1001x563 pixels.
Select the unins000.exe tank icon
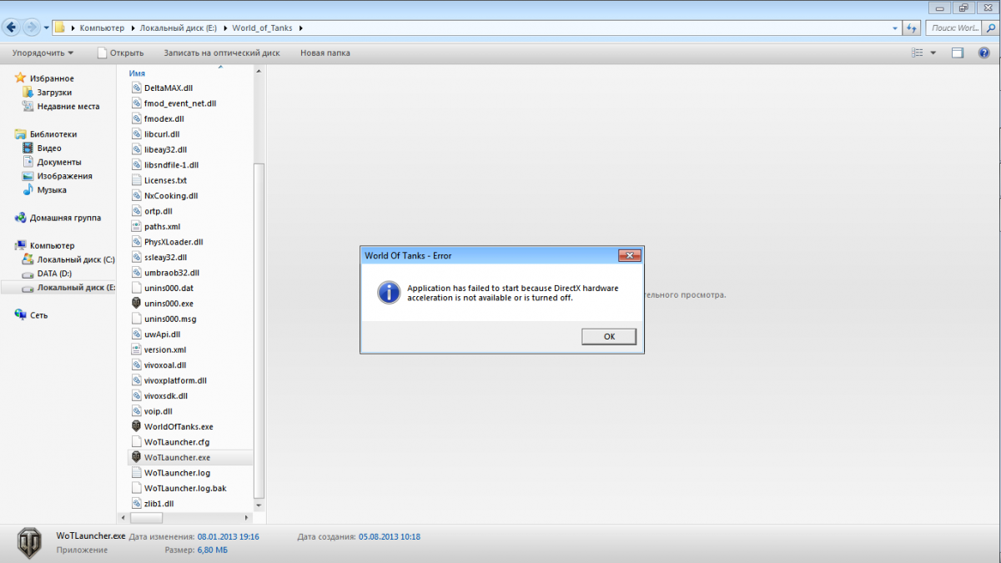(x=137, y=304)
